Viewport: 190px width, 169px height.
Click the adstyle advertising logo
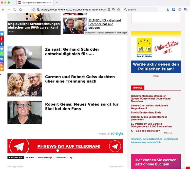coord(117,134)
